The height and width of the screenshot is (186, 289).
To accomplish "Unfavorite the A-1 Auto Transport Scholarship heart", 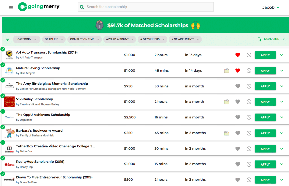I will (238, 55).
